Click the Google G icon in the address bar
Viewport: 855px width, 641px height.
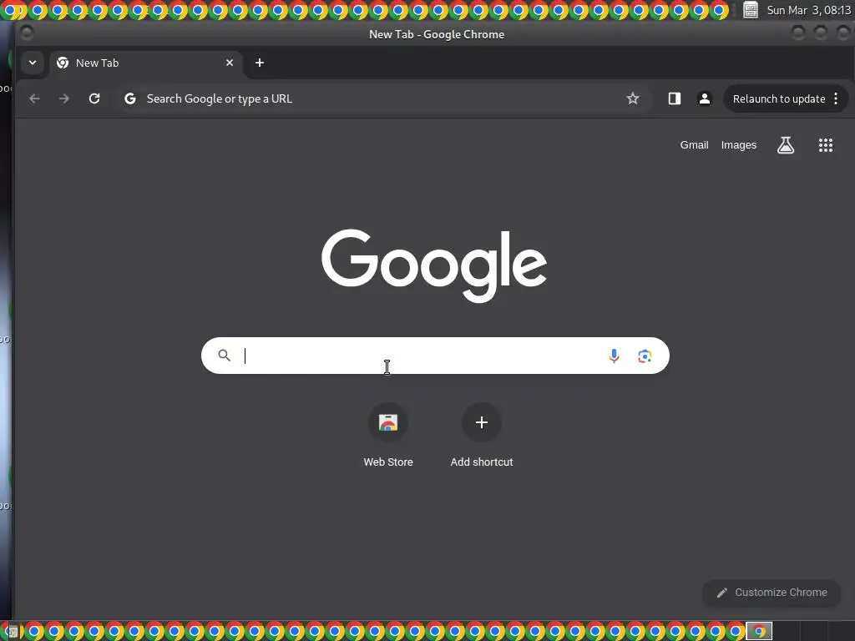pos(129,98)
